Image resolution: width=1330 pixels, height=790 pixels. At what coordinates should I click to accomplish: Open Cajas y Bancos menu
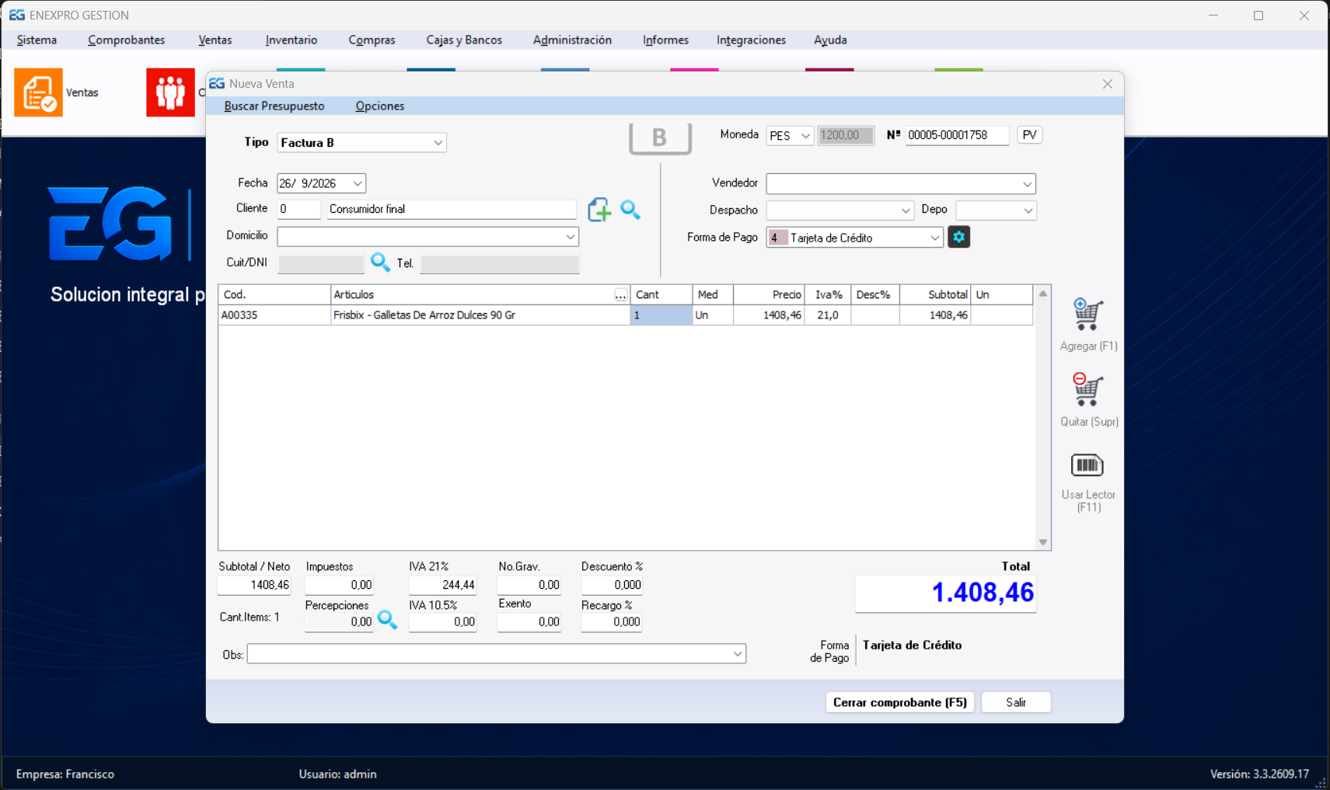(x=464, y=40)
